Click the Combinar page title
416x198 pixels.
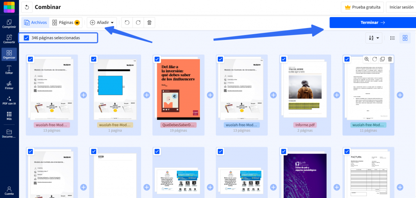(48, 7)
